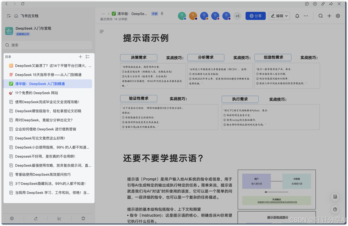Click the 执行需求 box in the diagram
The width and height of the screenshot is (348, 226).
tap(240, 99)
